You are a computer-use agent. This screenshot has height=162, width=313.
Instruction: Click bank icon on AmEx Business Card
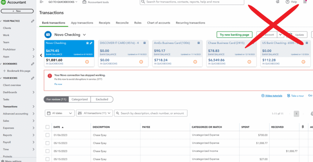click(x=199, y=43)
